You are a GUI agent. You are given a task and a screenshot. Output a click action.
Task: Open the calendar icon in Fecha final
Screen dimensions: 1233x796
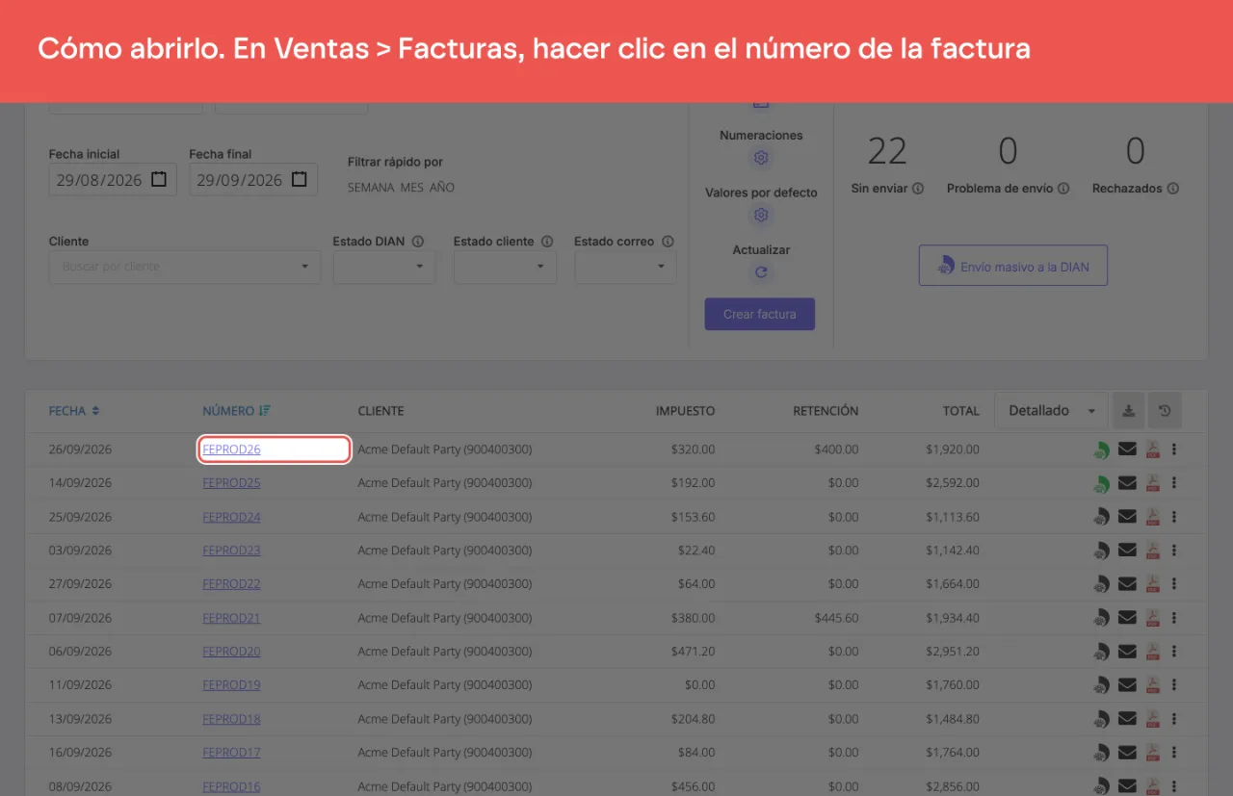300,179
